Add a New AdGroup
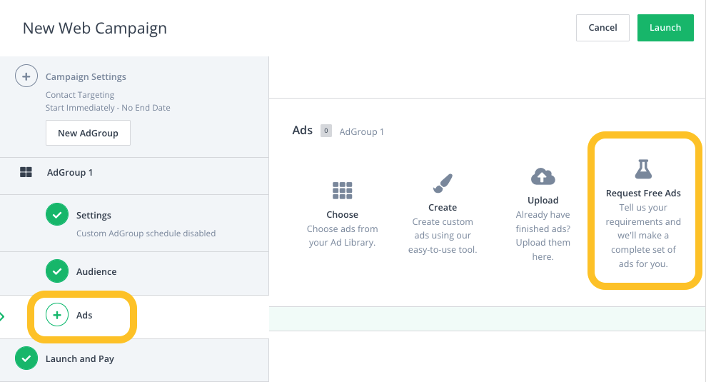Image resolution: width=706 pixels, height=382 pixels. click(x=88, y=133)
